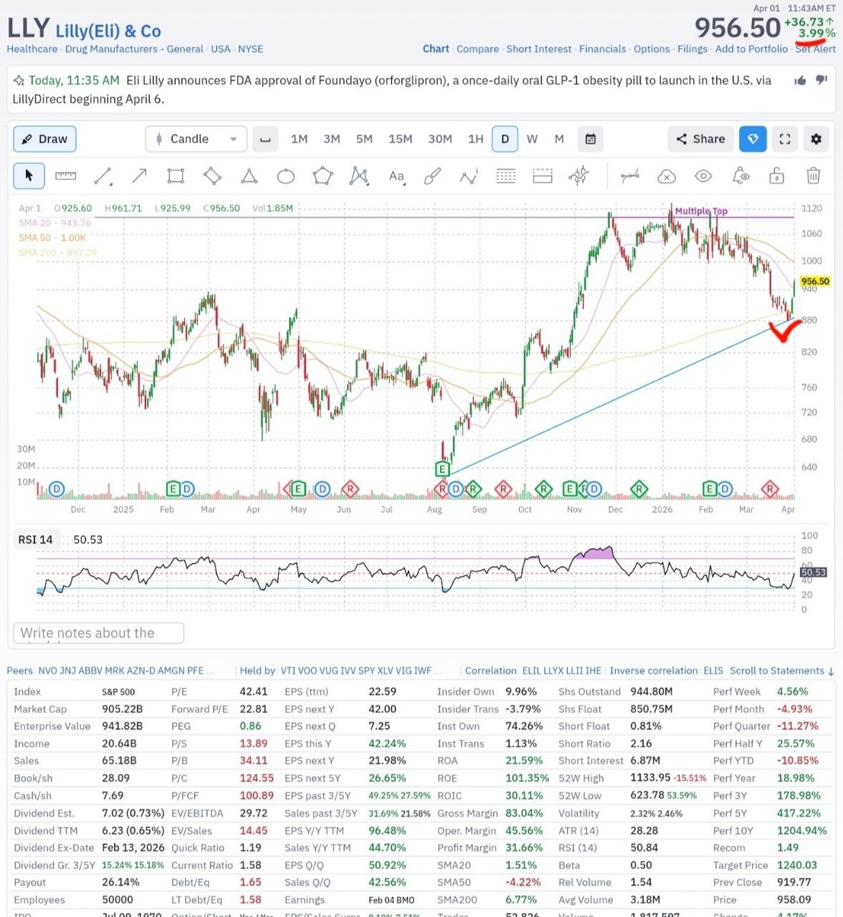Screen dimensions: 843x917
Task: Switch to the 30M interval
Action: pos(439,139)
